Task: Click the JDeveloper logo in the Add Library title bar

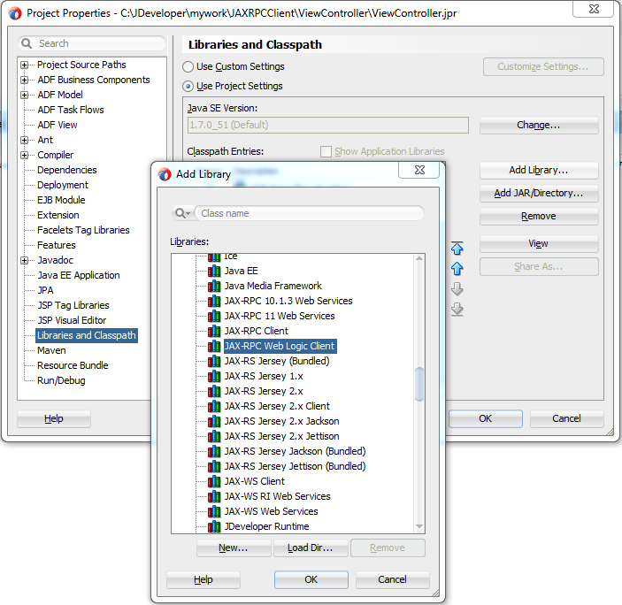Action: tap(165, 174)
